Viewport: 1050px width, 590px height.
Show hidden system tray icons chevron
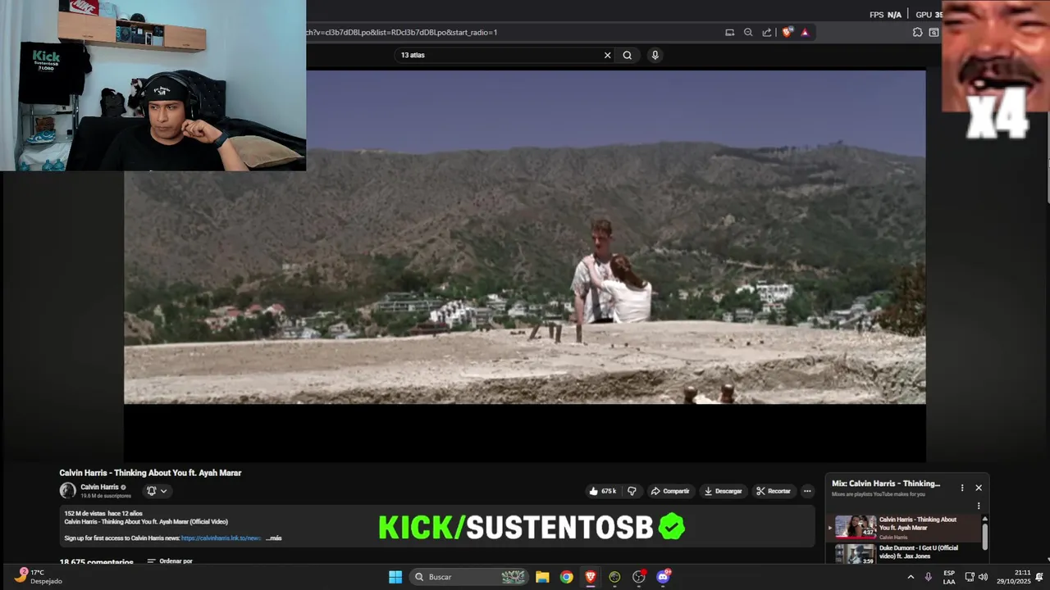pyautogui.click(x=911, y=577)
